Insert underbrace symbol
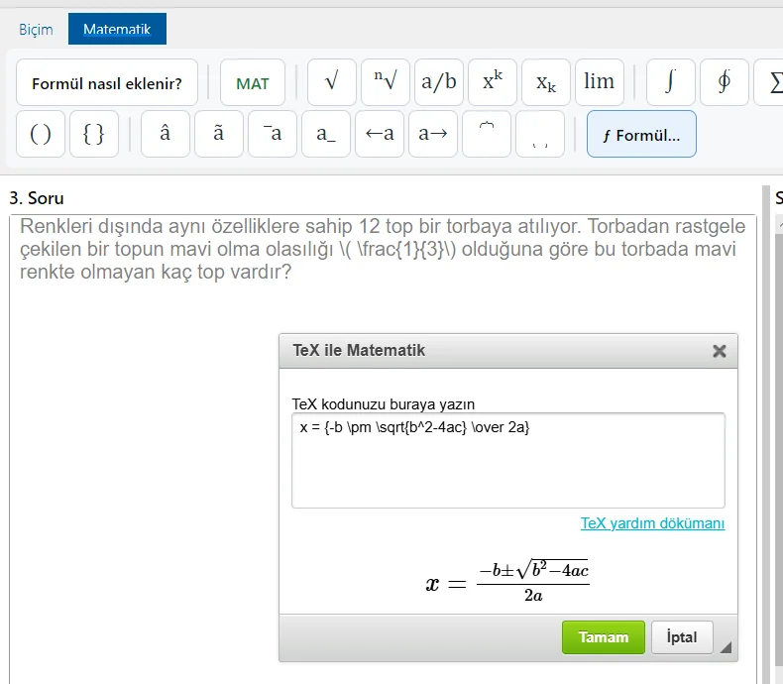The width and height of the screenshot is (783, 684). [540, 134]
